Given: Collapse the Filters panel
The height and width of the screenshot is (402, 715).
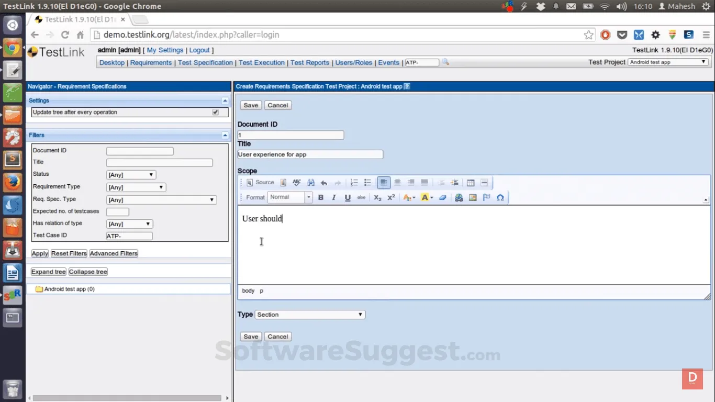Looking at the screenshot, I should 225,135.
